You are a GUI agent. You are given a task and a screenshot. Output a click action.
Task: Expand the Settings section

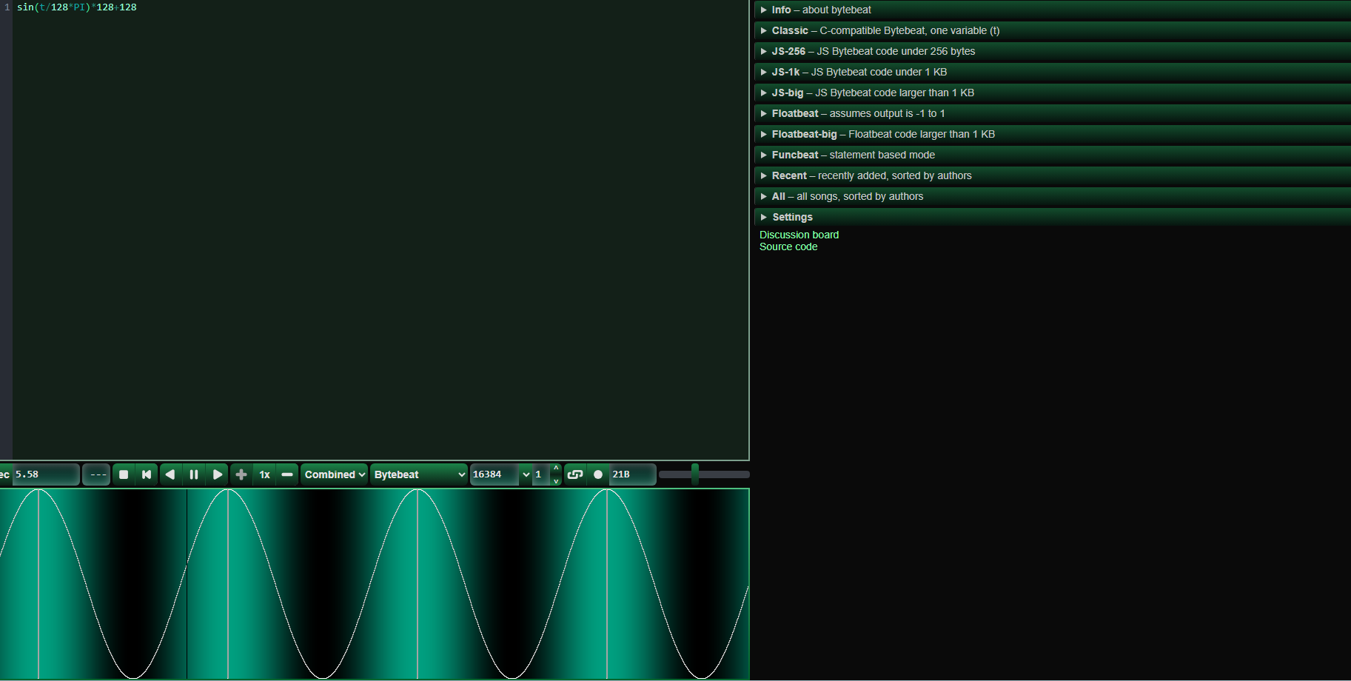pyautogui.click(x=792, y=217)
